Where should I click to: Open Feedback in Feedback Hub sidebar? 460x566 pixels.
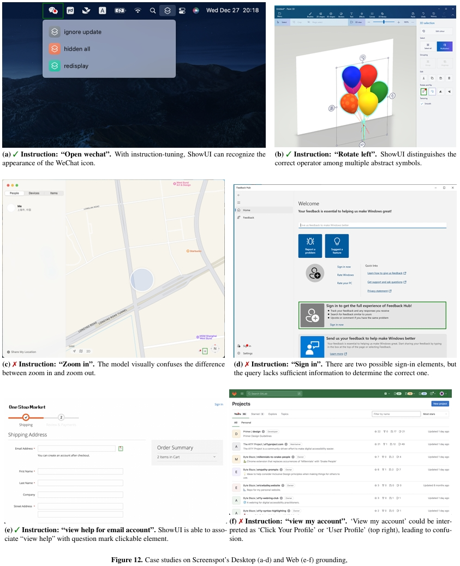[264, 218]
